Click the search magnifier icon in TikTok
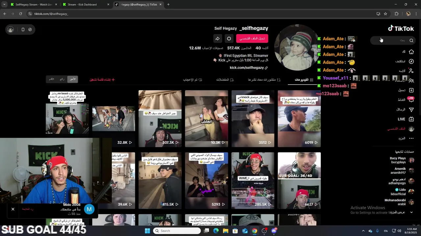 coord(411,41)
